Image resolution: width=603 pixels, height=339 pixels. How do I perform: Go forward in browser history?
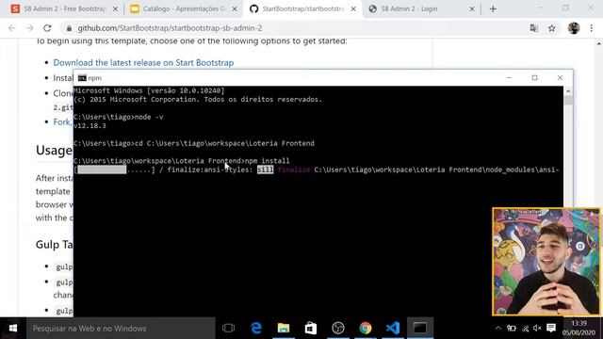point(29,28)
